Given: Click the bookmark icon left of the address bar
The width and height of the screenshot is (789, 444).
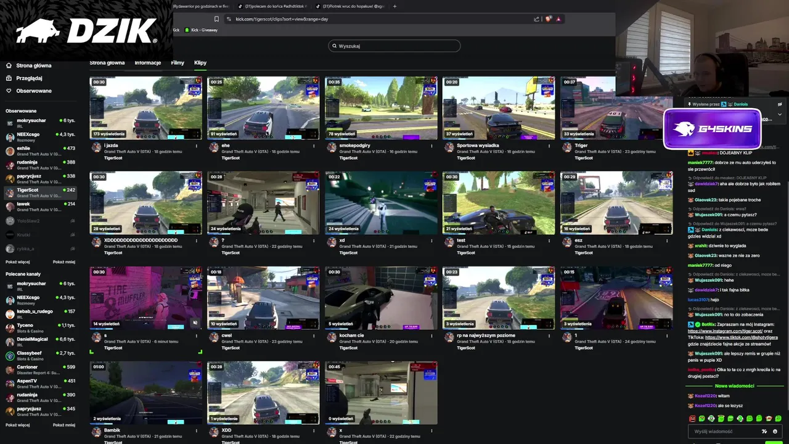Looking at the screenshot, I should pos(215,19).
